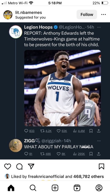Tap the Anthony Edwards Wolves photo
The image size is (110, 195).
pyautogui.click(x=62, y=88)
